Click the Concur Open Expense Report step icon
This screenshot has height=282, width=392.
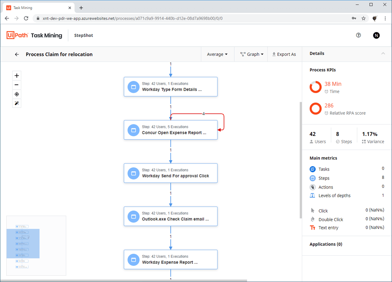pyautogui.click(x=134, y=130)
